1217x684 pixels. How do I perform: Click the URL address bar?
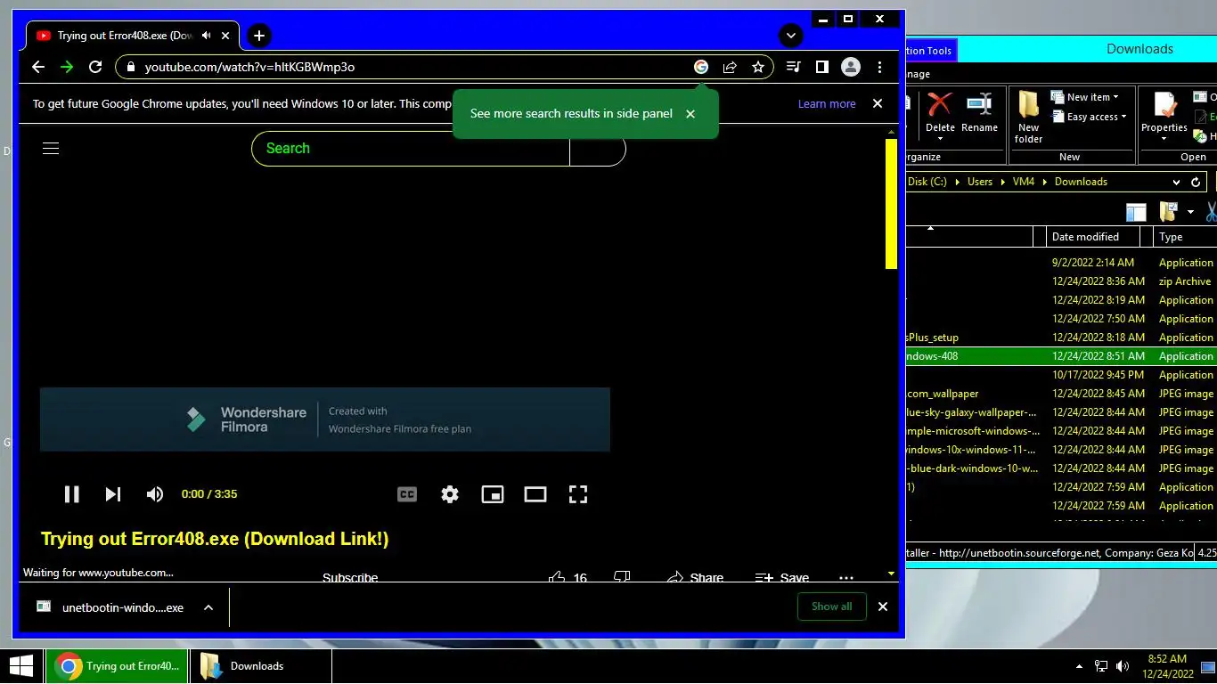(419, 67)
